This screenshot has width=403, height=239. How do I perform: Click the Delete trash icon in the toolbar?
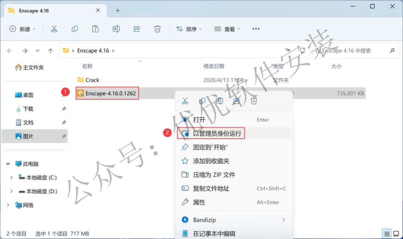(157, 29)
